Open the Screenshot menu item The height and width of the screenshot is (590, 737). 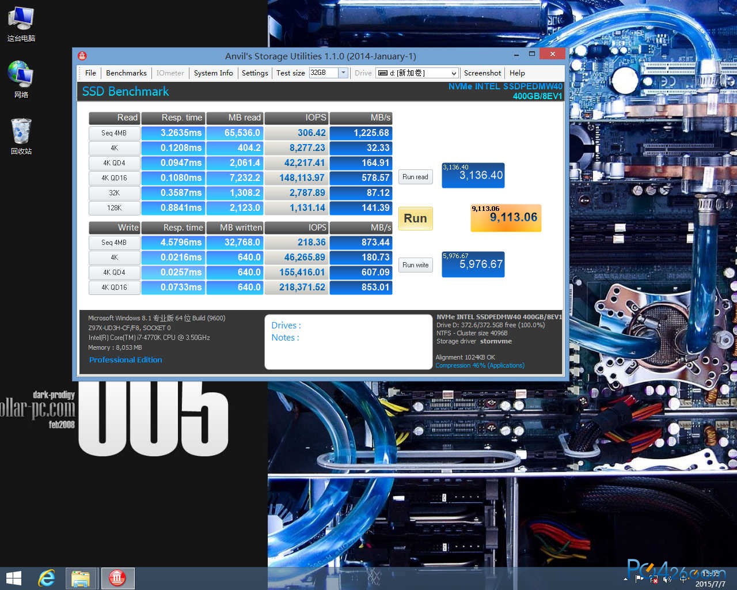tap(482, 73)
